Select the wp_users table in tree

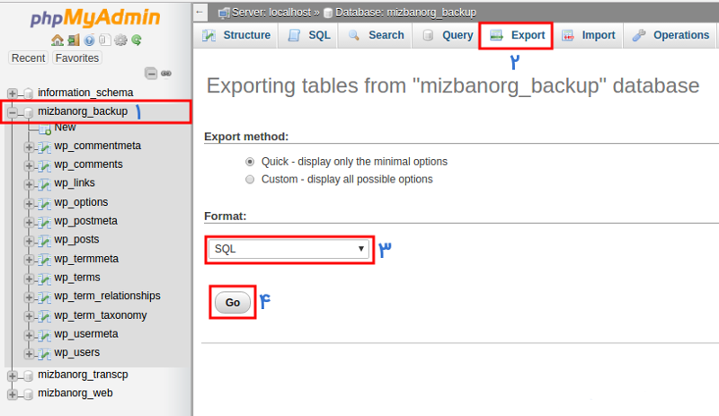point(76,353)
